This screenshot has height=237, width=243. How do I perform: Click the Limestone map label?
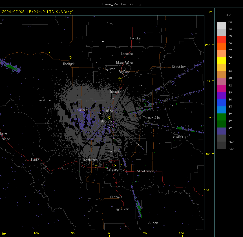[43, 100]
